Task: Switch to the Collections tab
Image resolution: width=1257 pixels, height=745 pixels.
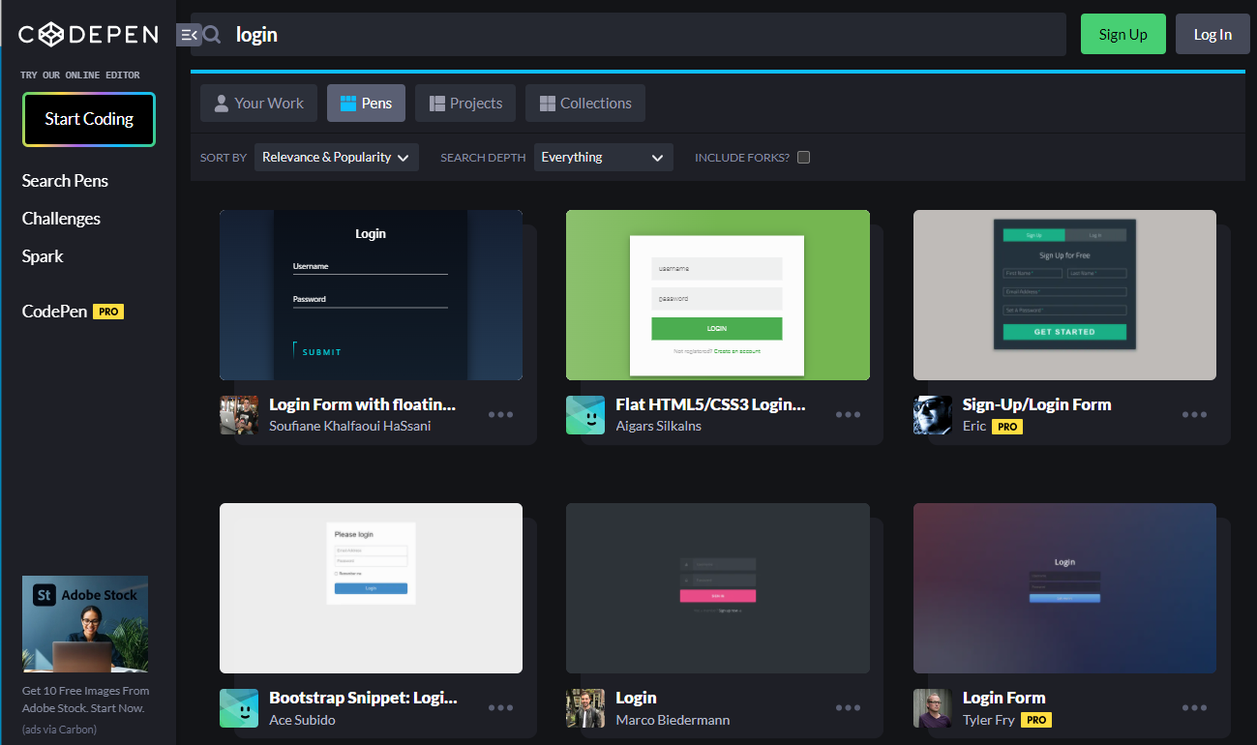Action: (x=585, y=103)
